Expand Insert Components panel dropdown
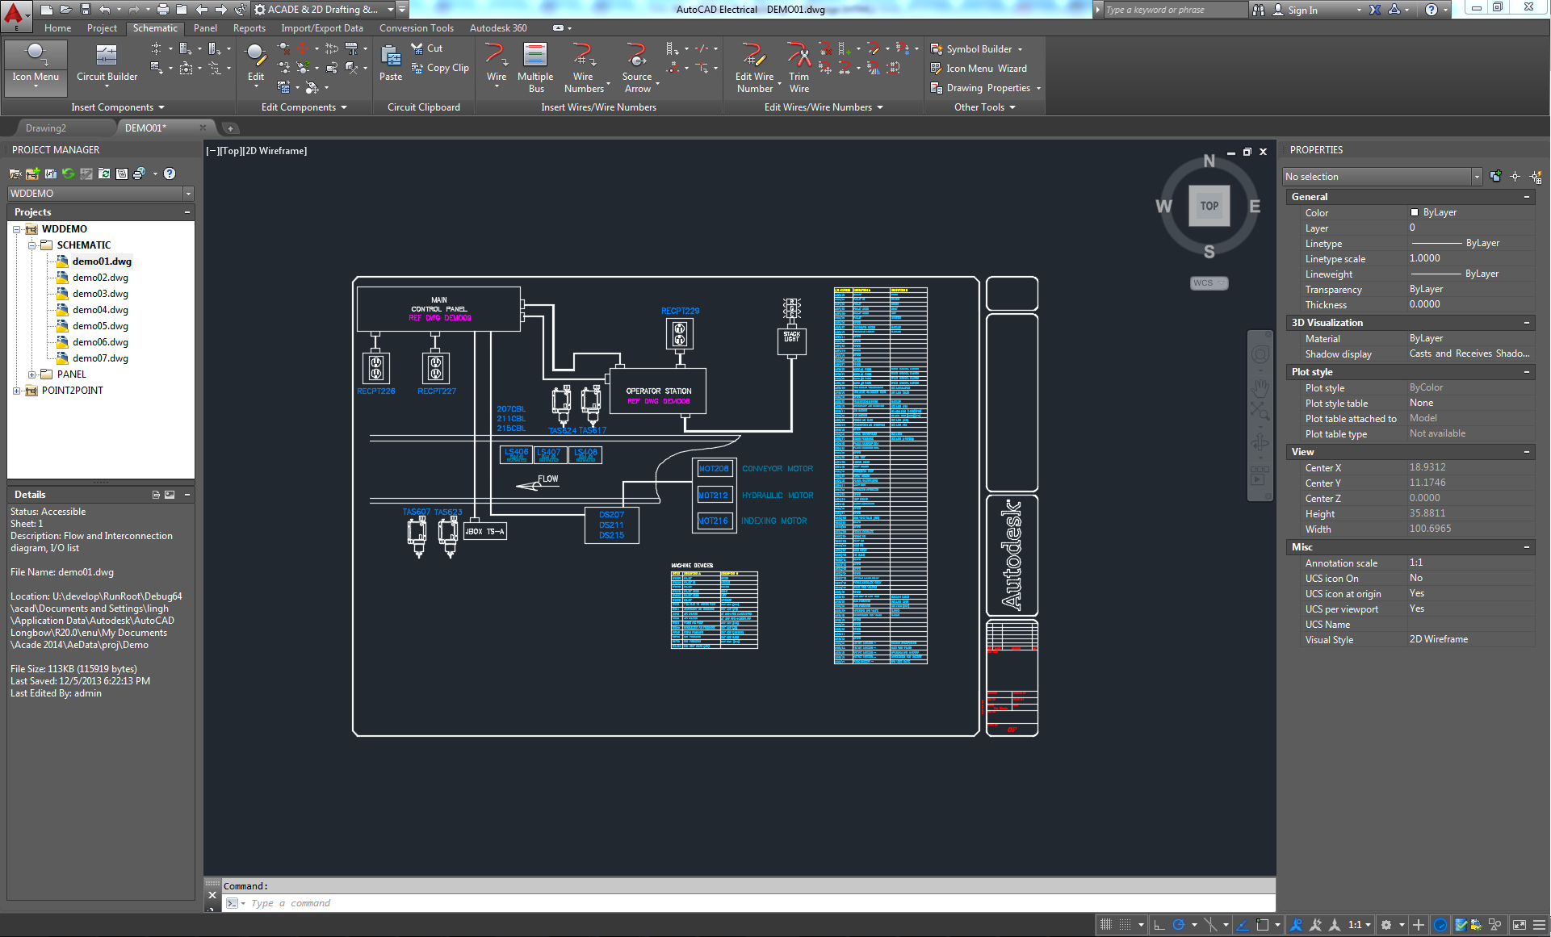Image resolution: width=1551 pixels, height=937 pixels. tap(118, 107)
